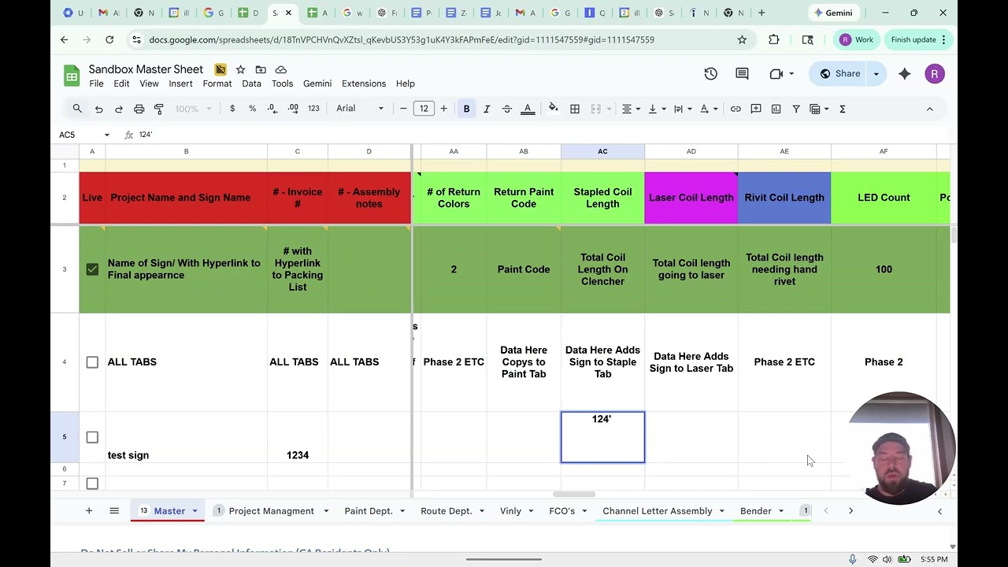Open the Master tab dropdown menu
The width and height of the screenshot is (1008, 567).
[195, 511]
